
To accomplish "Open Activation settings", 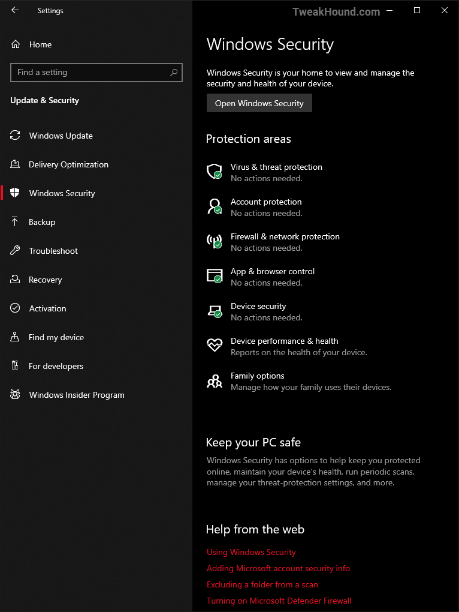I will [x=47, y=308].
